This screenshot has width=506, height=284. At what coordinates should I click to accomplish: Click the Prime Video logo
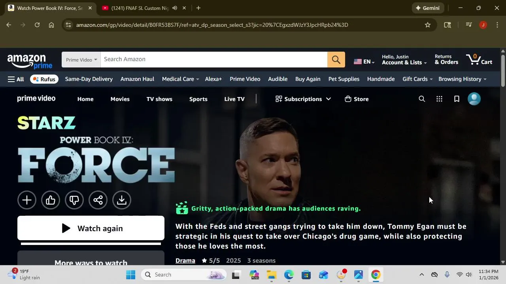(x=36, y=99)
